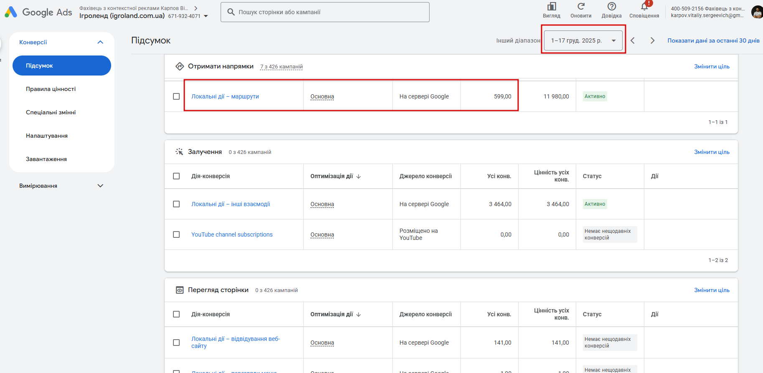Open Правила цінності in sidebar
Viewport: 763px width, 373px height.
pos(51,89)
